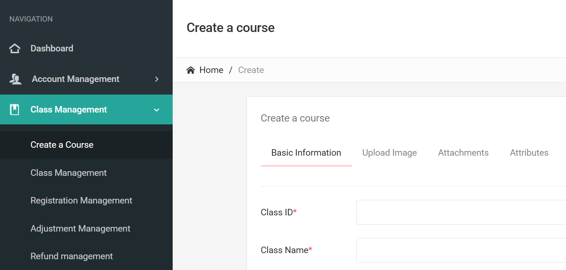The height and width of the screenshot is (270, 566).
Task: Navigate to Refund management
Action: 72,256
